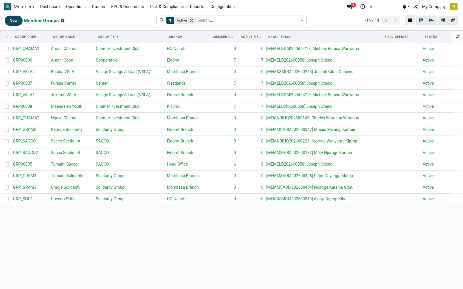463x289 pixels.
Task: Expand the search options dropdown arrow
Action: (302, 20)
